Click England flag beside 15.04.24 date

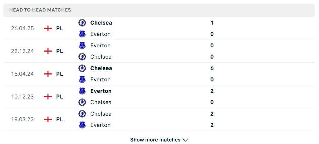(x=48, y=74)
